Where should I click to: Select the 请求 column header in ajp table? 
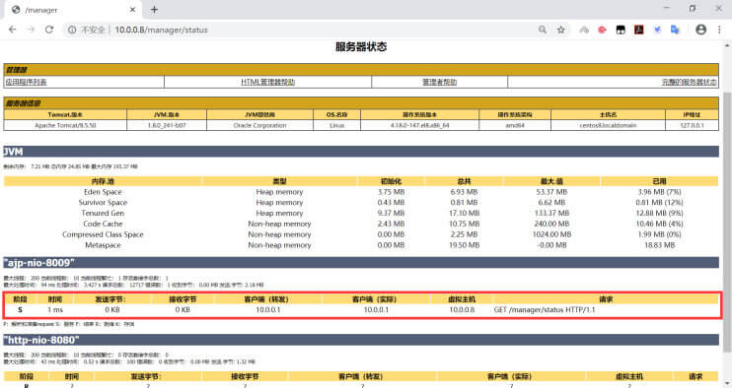pyautogui.click(x=606, y=299)
